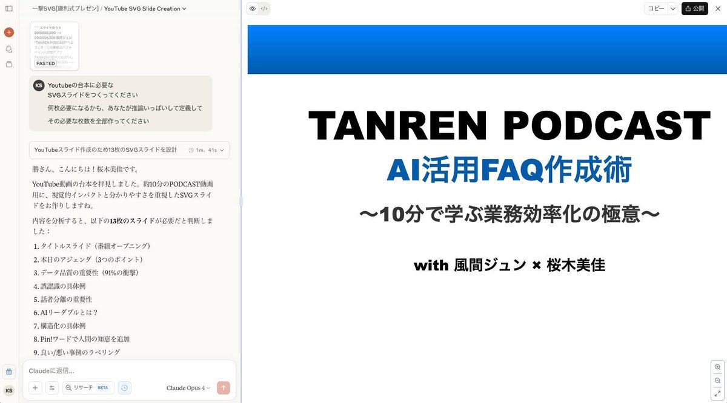Open the projects icon in sidebar
This screenshot has width=727, height=403.
pyautogui.click(x=8, y=64)
